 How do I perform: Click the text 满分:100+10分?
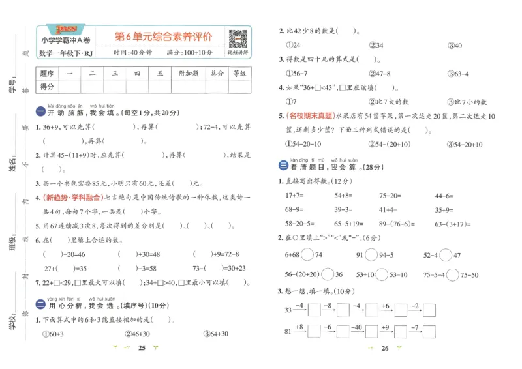(189, 53)
